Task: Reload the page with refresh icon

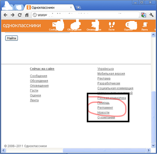Action: (x=20, y=15)
